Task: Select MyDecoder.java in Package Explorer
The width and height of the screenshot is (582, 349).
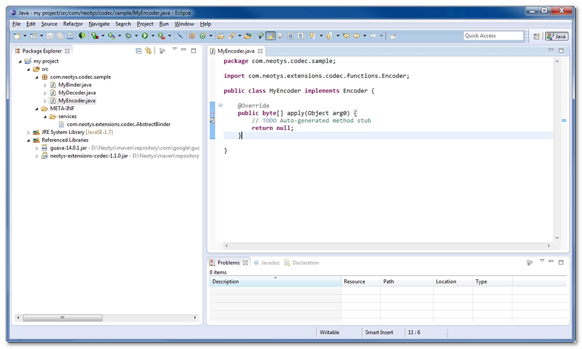Action: tap(77, 93)
